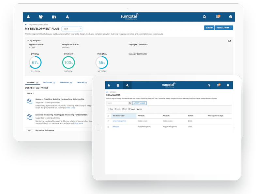Open help in the Development Plan header

pos(231,17)
